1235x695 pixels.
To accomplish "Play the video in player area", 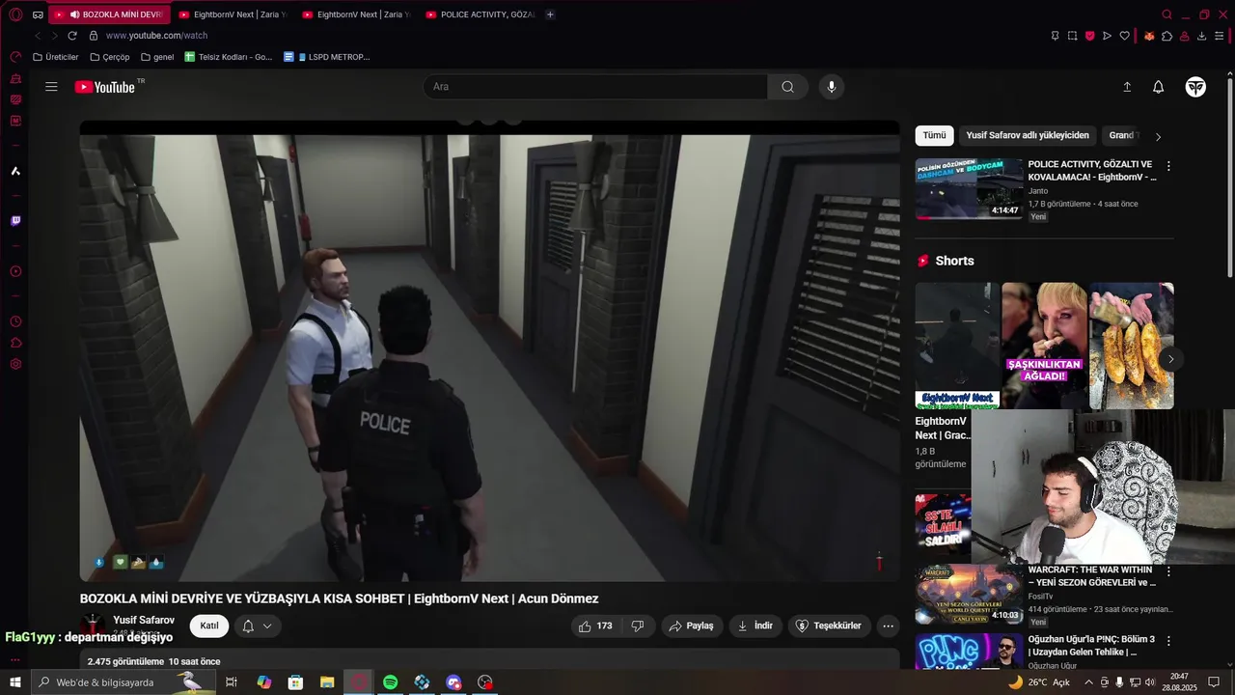I will pos(489,351).
